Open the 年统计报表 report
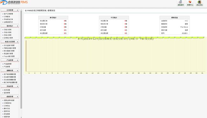Viewport: 207px width, 118px height. pos(8,35)
